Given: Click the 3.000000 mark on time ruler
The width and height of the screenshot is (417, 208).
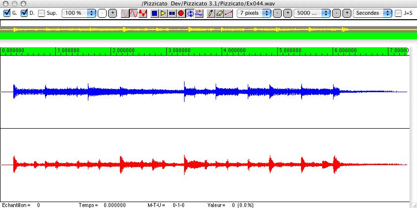Looking at the screenshot, I should point(179,50).
